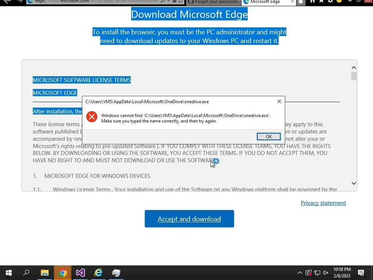The height and width of the screenshot is (280, 373).
Task: Click the license box scrollbar thumb
Action: tap(354, 77)
